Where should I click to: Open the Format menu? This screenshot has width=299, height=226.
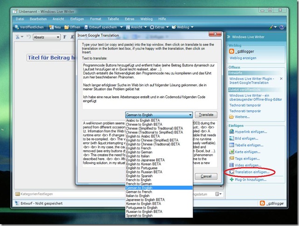[96, 19]
